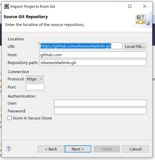Click the disabled Finish button

pyautogui.click(x=107, y=149)
